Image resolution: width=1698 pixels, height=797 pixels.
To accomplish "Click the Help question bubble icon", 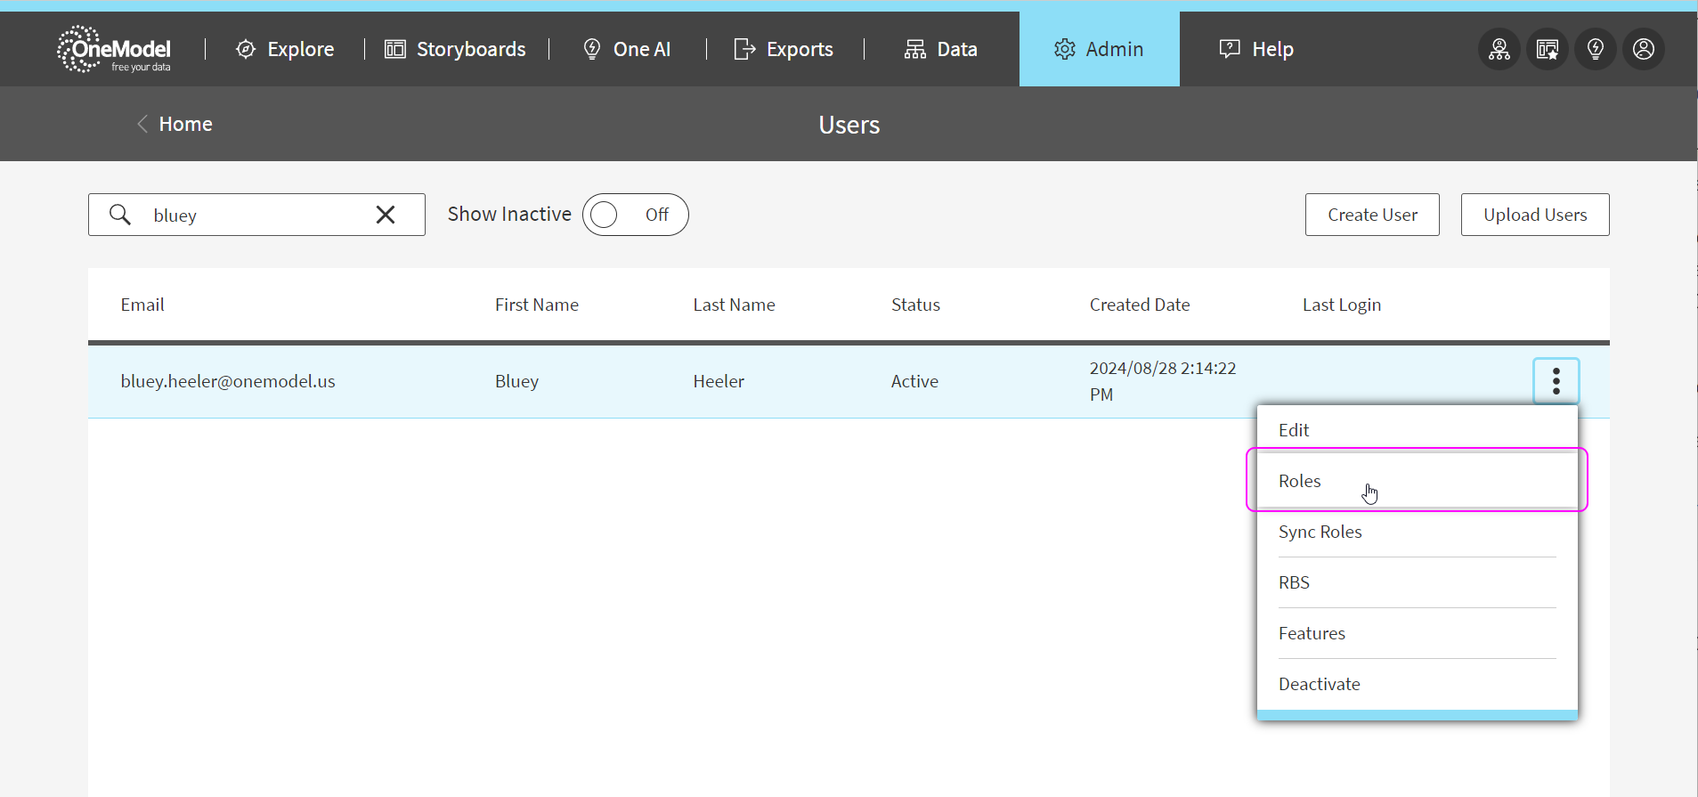I will (1230, 49).
